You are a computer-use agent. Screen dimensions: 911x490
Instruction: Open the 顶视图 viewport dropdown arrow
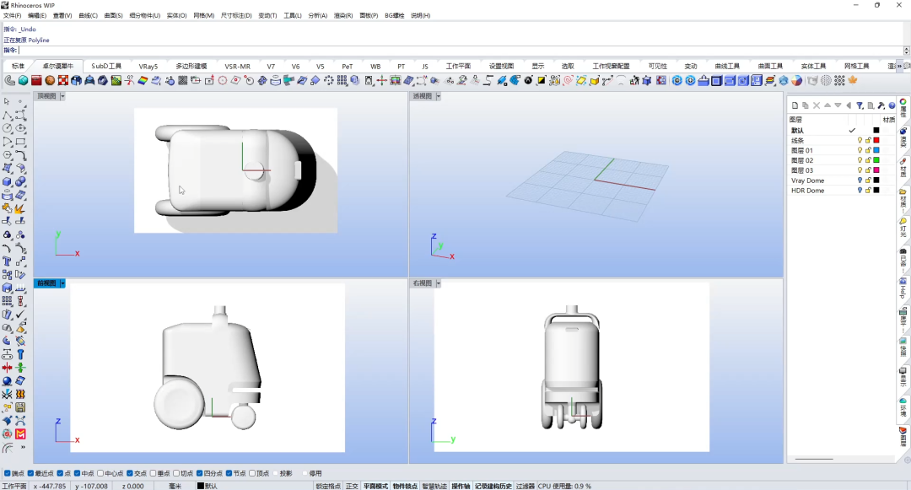pos(62,96)
